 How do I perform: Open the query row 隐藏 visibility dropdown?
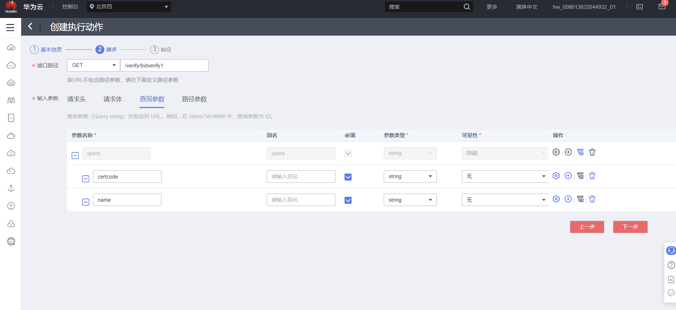(505, 153)
